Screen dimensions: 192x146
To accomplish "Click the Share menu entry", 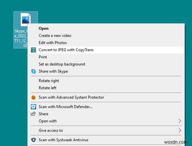I will pyautogui.click(x=106, y=114).
